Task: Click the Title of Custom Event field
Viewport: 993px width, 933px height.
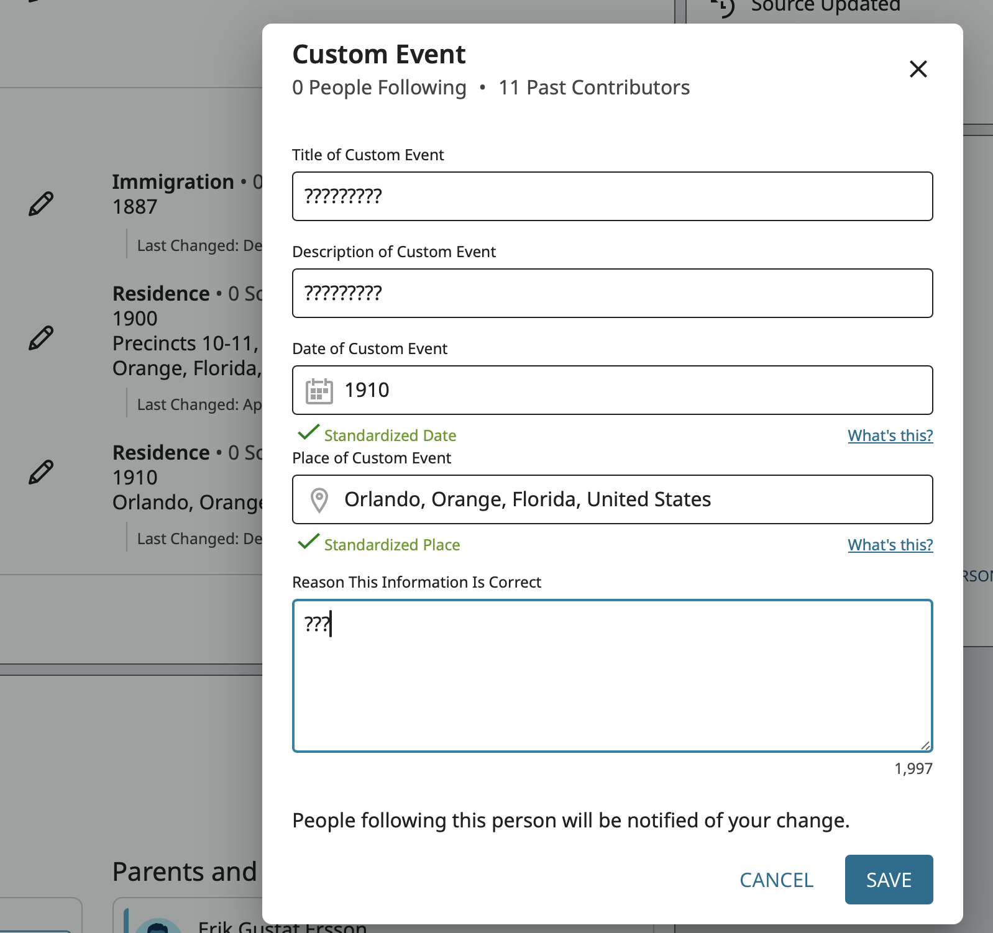Action: click(612, 196)
